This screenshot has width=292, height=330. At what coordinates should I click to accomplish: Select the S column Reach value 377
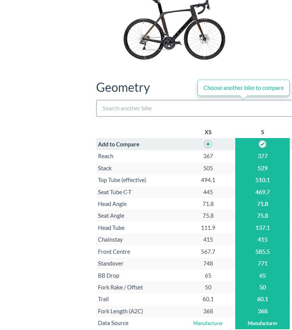pyautogui.click(x=262, y=156)
